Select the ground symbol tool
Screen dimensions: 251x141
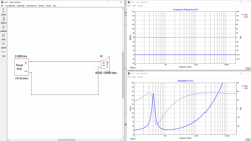pos(3,45)
